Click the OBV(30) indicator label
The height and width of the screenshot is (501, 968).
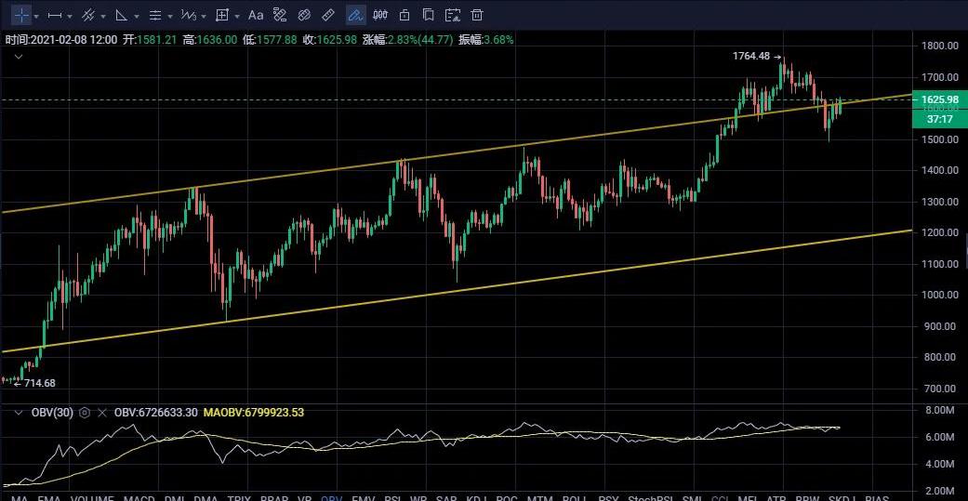52,413
